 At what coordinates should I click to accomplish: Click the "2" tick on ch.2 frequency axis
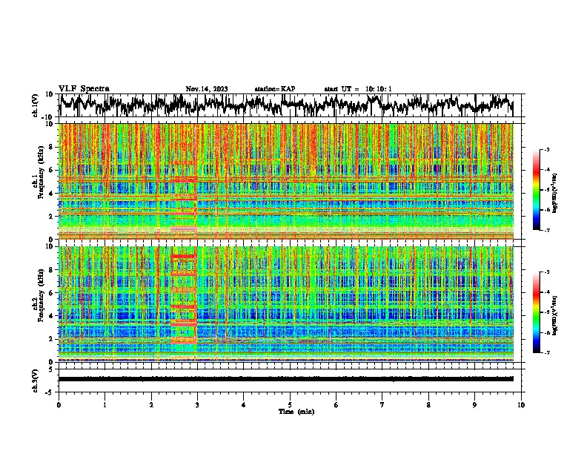(52, 339)
